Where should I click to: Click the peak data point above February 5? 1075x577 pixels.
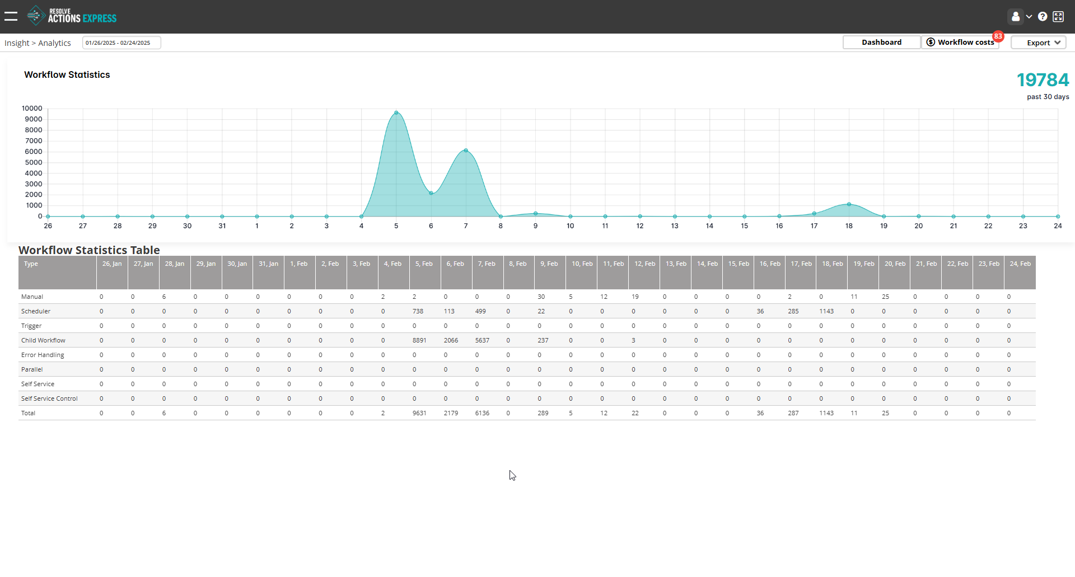pyautogui.click(x=397, y=112)
